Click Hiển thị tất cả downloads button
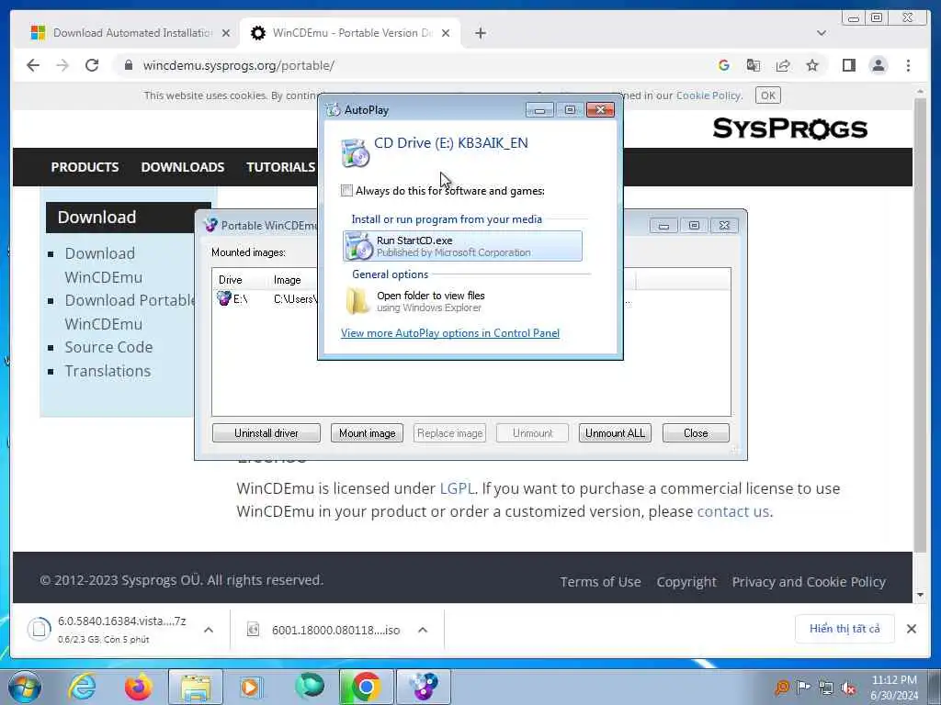The width and height of the screenshot is (941, 705). [x=845, y=628]
